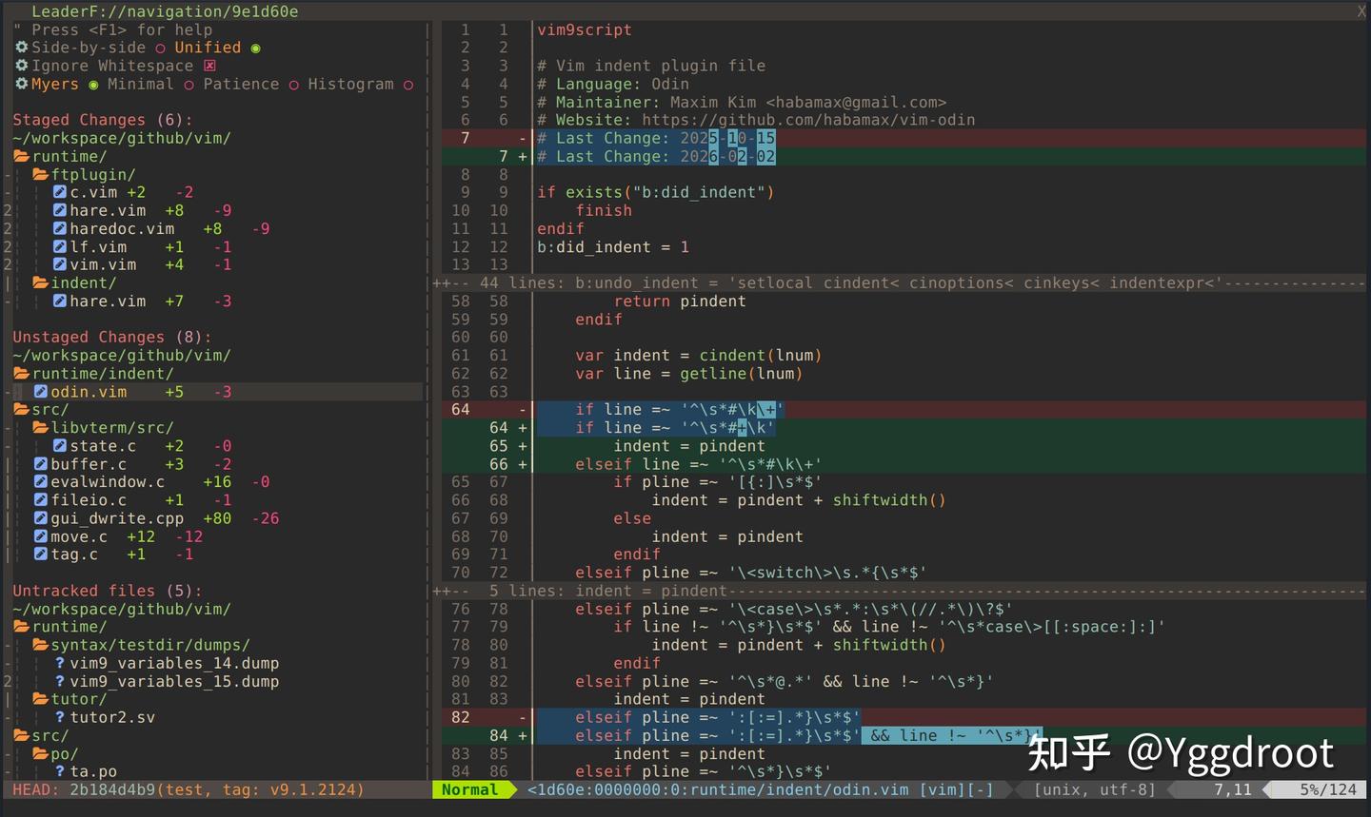
Task: Click the gear icon beside Side-by-side
Action: click(22, 48)
